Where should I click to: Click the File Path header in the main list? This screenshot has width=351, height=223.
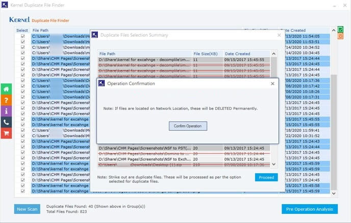coord(40,31)
